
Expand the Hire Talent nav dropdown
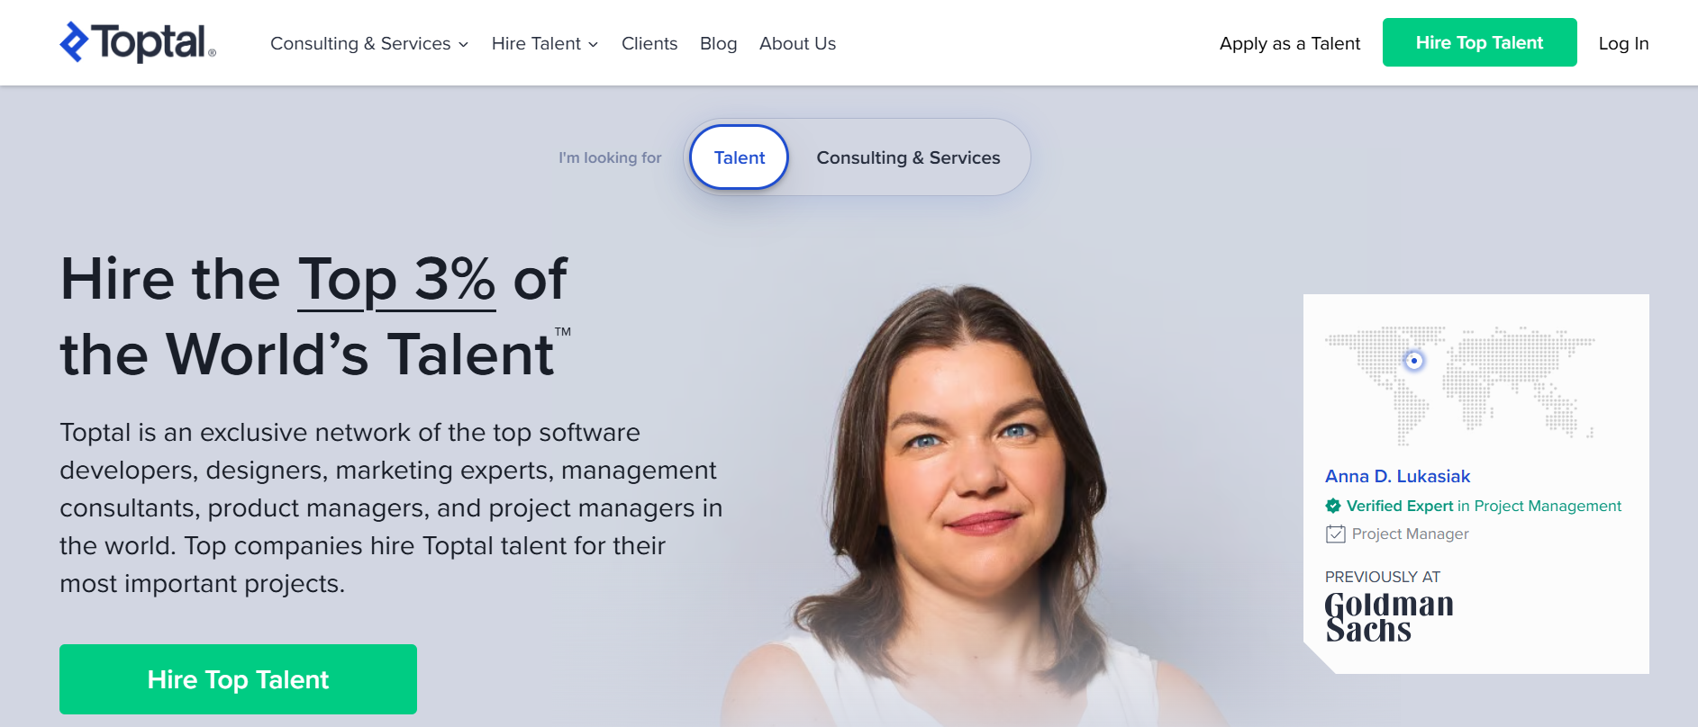(x=545, y=43)
